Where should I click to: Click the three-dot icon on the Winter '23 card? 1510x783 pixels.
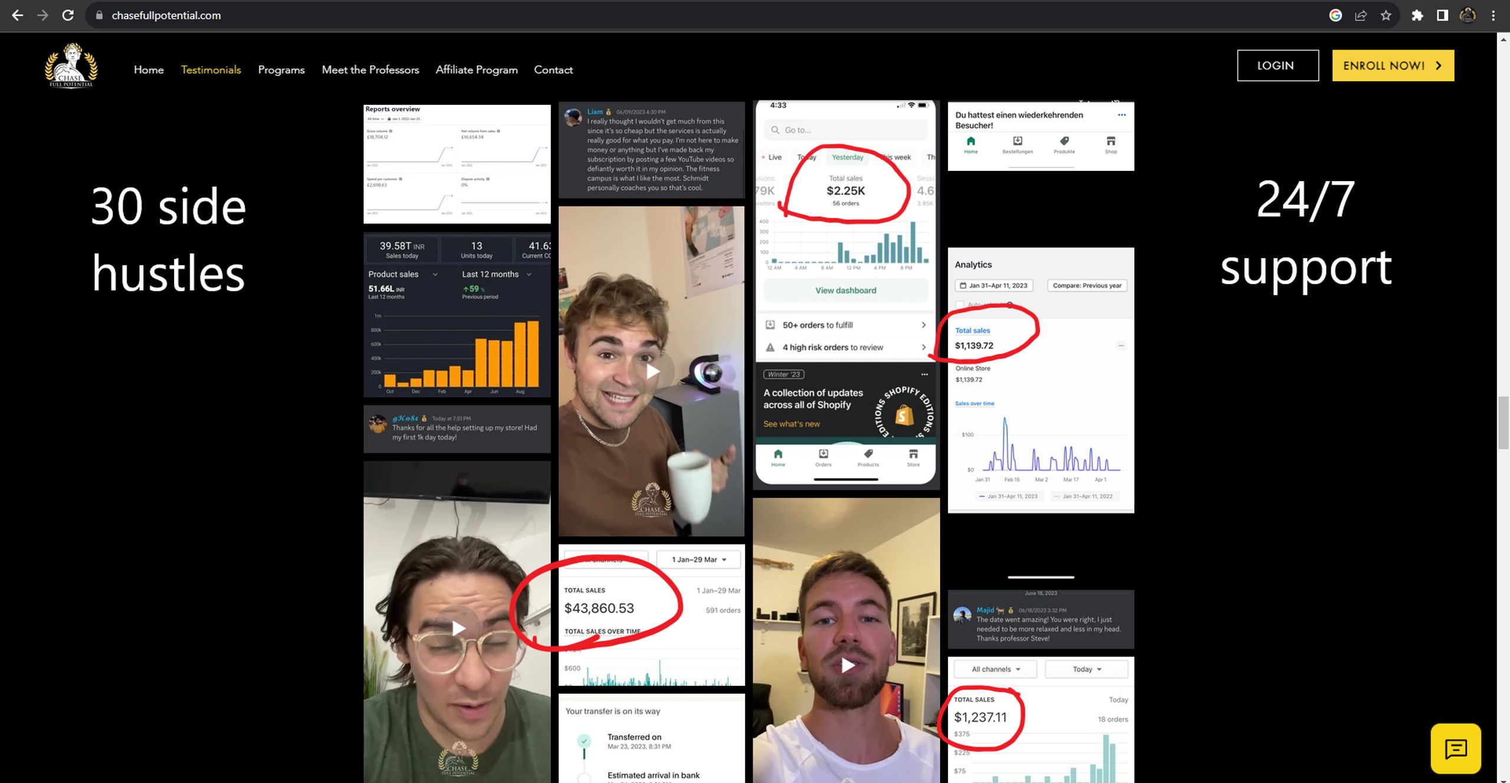(924, 374)
